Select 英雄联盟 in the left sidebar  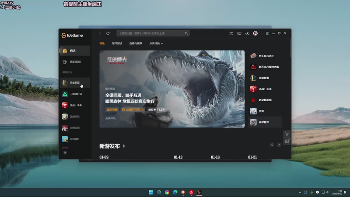[75, 83]
